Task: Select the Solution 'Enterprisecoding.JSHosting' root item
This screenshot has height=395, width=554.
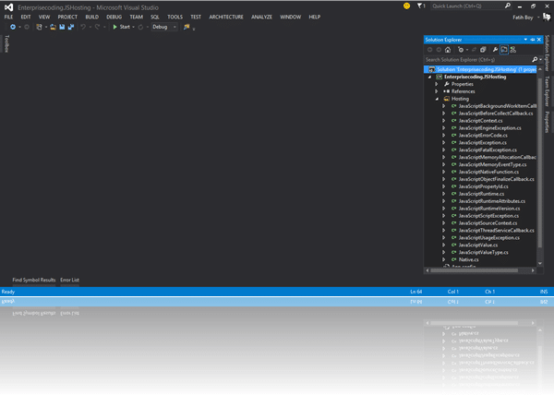Action: coord(480,69)
